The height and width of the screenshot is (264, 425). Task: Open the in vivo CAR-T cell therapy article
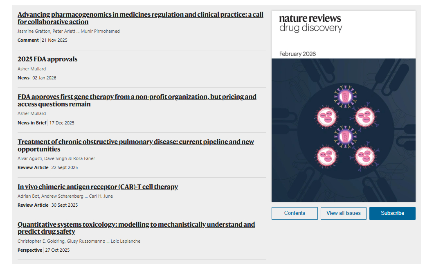point(98,187)
